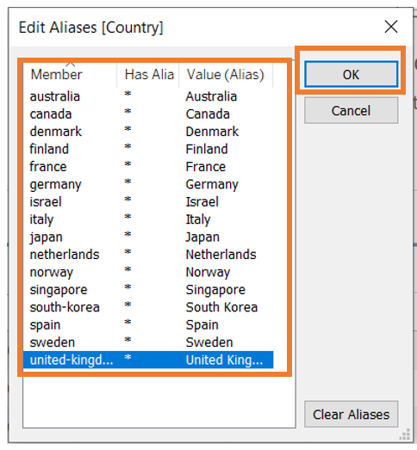This screenshot has height=450, width=417.
Task: Edit the Spain alias value
Action: click(x=202, y=325)
